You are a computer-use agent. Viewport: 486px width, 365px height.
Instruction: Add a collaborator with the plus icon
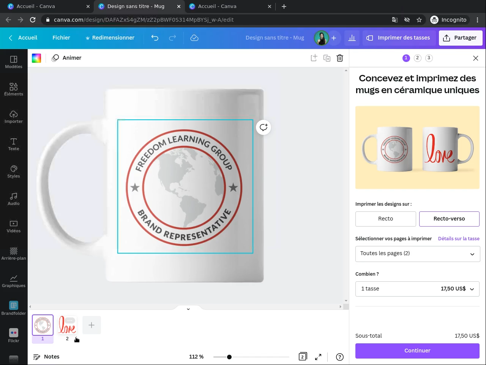tap(334, 38)
